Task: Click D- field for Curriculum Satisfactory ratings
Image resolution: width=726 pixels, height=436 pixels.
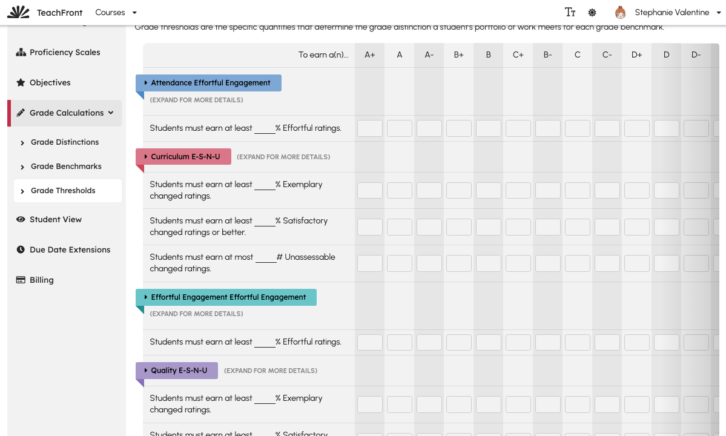Action: coord(696,227)
